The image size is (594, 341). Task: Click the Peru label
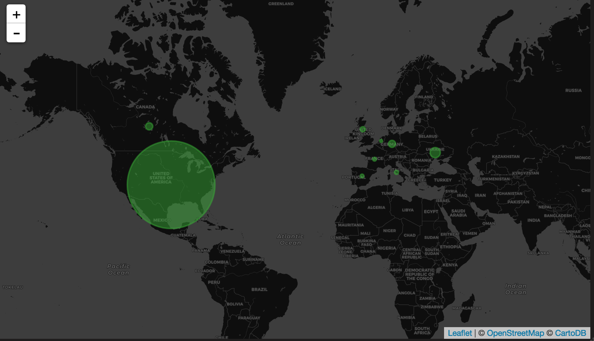pos(214,282)
